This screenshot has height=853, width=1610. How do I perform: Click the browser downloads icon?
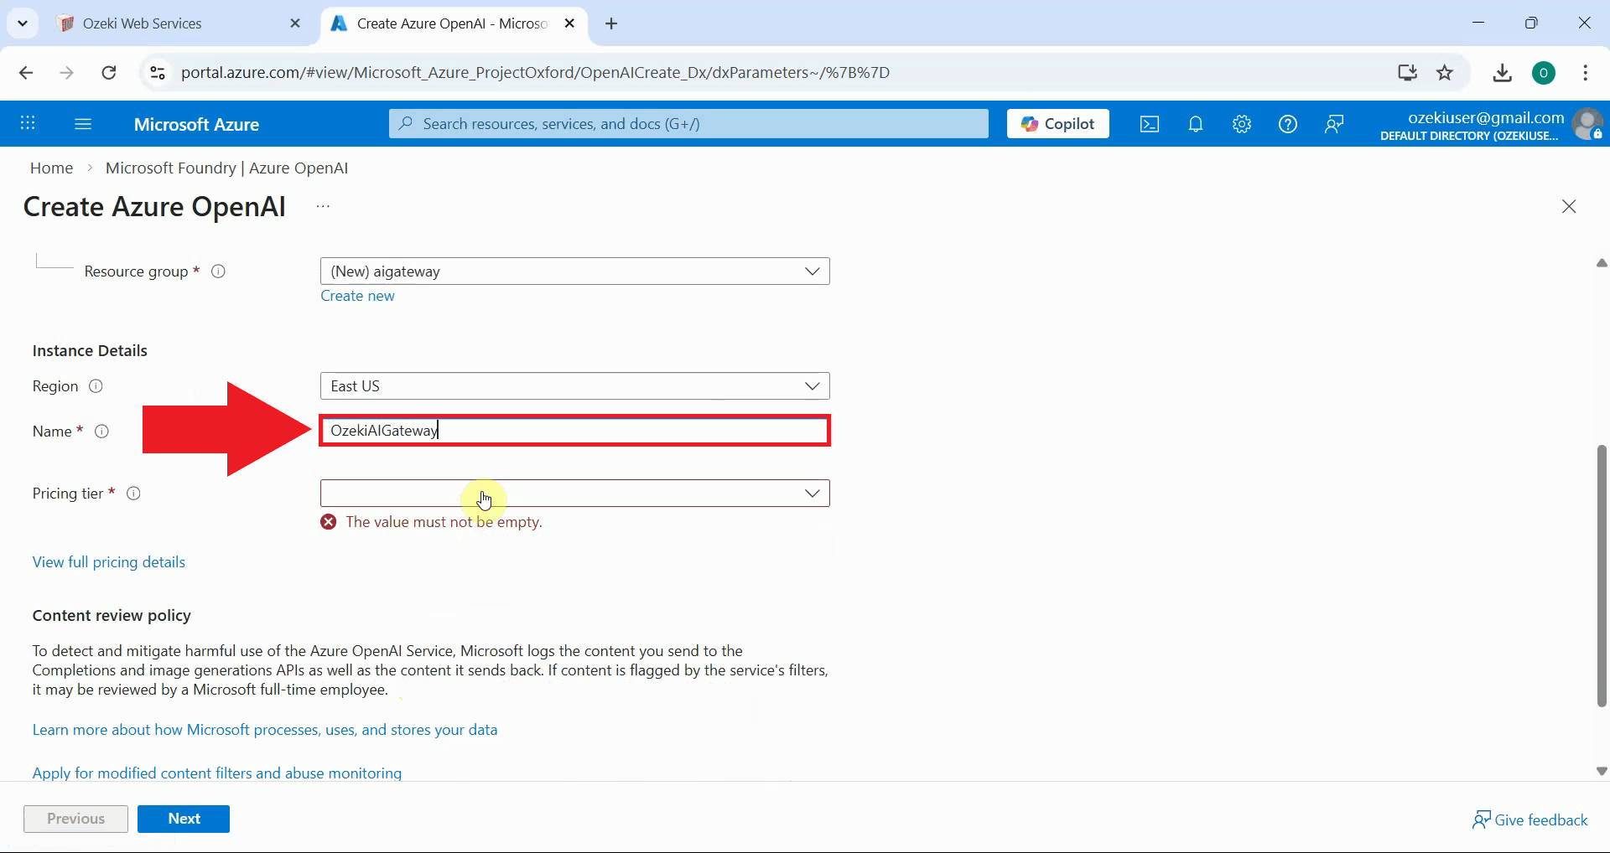1502,73
